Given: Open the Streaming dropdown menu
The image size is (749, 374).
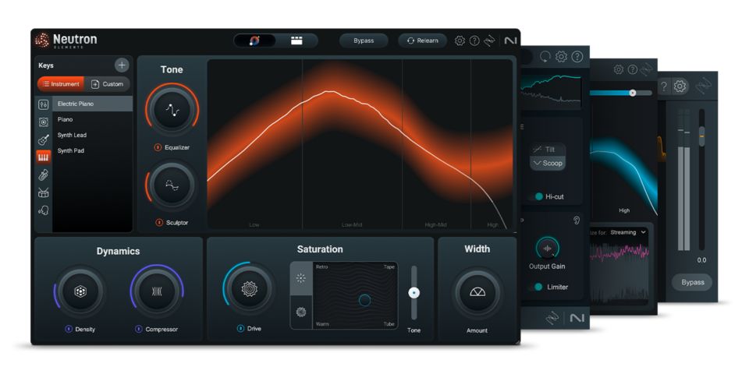Looking at the screenshot, I should pos(627,232).
